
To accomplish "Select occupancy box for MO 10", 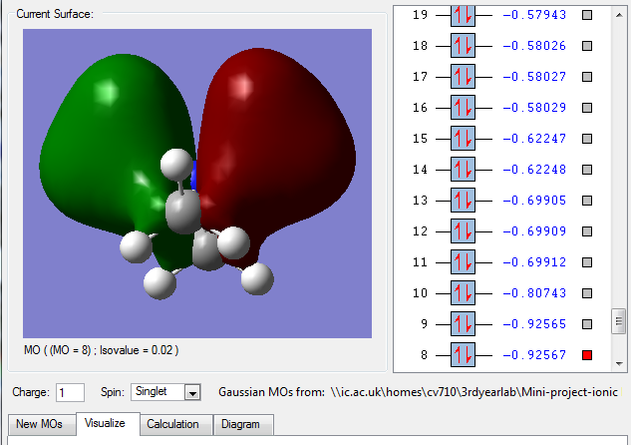I will (x=463, y=293).
